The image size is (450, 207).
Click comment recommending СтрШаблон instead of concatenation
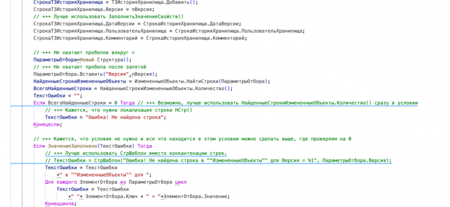click(136, 153)
